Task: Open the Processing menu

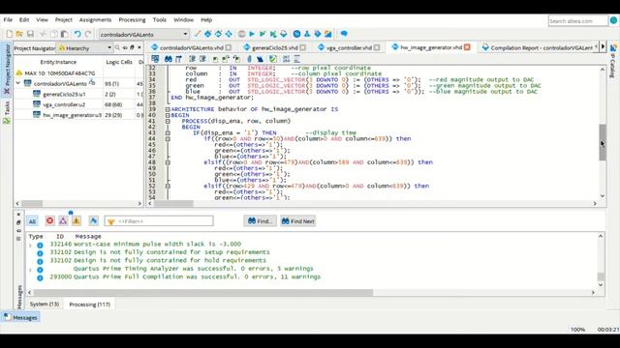Action: click(x=132, y=19)
